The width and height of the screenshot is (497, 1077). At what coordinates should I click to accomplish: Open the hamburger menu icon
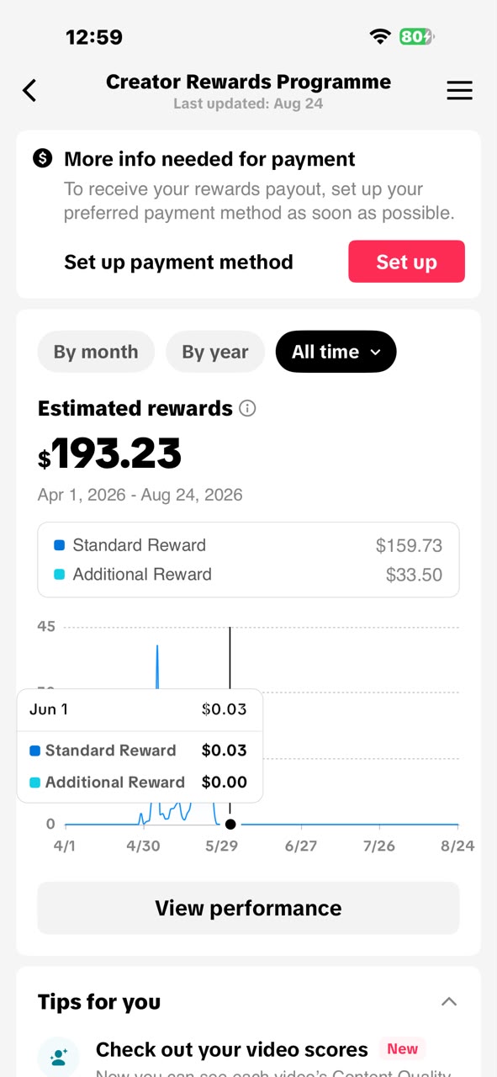459,90
